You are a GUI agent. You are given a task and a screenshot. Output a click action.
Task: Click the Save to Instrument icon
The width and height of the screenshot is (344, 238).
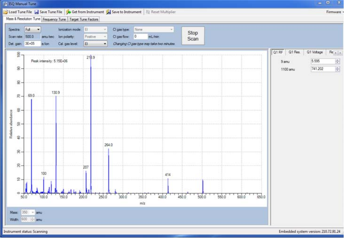[108, 12]
